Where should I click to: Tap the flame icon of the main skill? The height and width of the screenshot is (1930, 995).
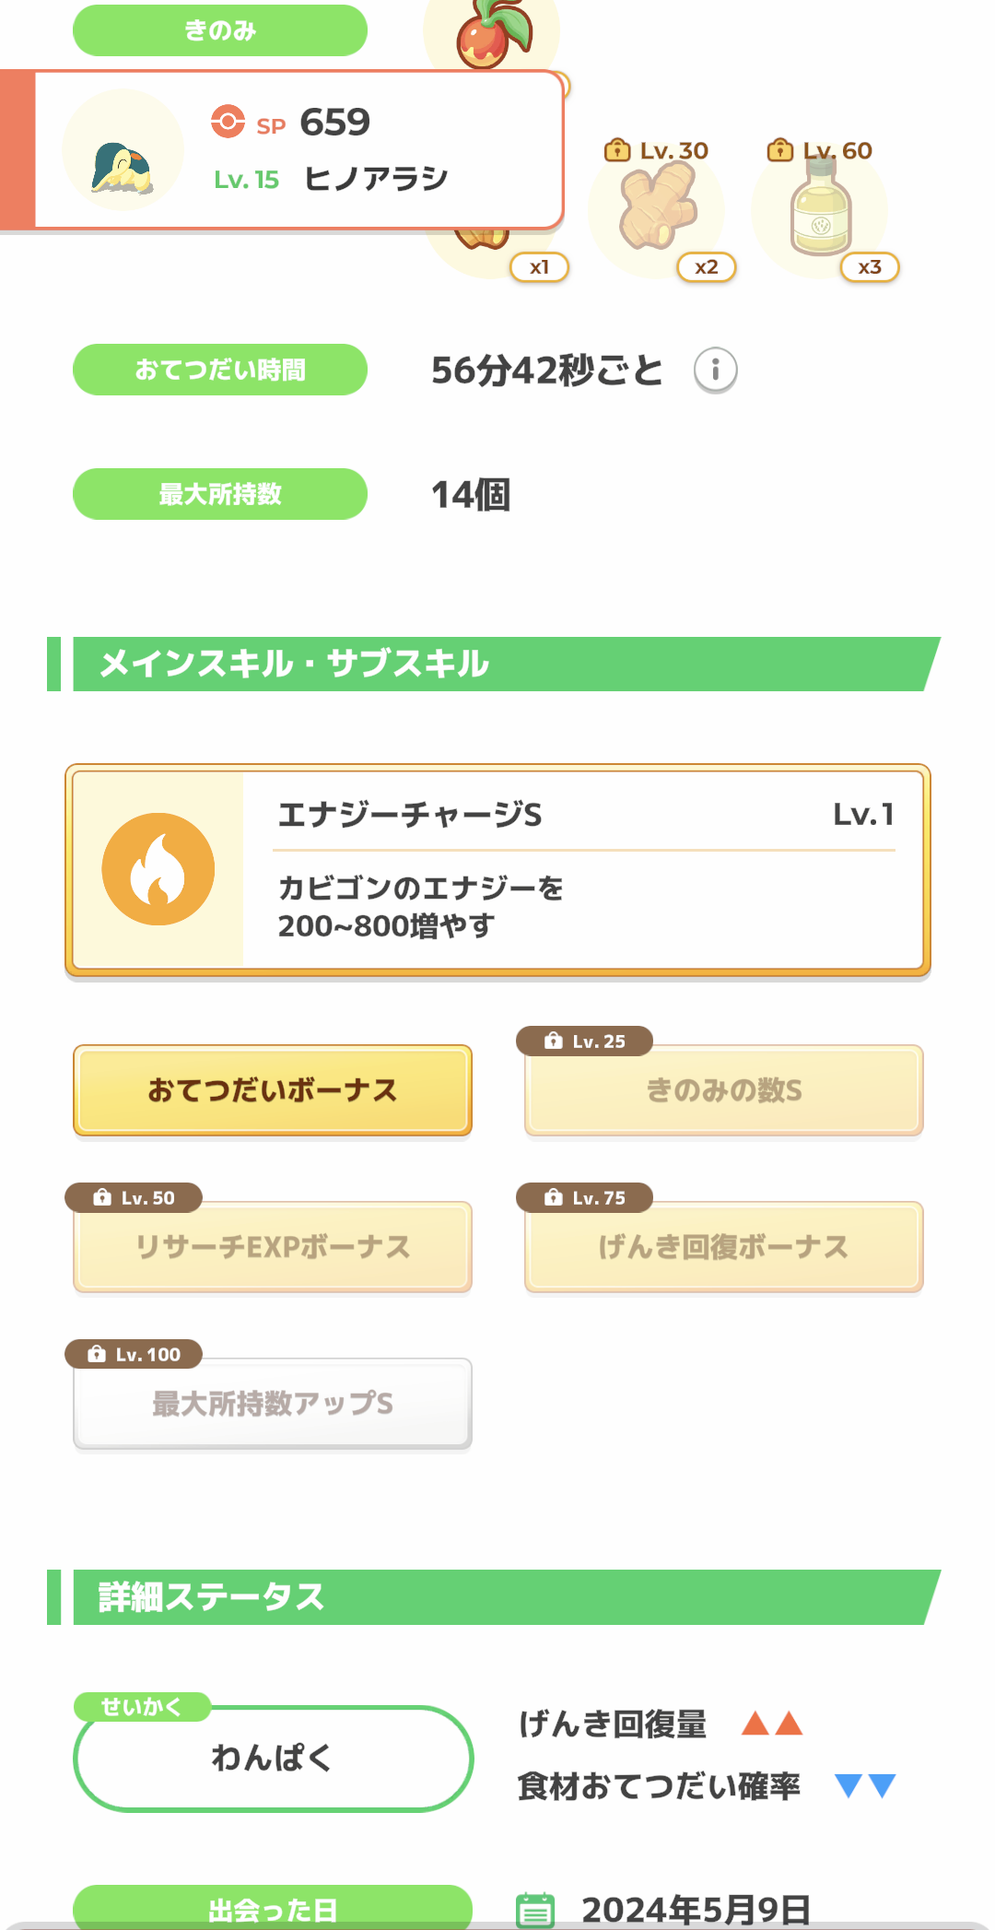tap(158, 869)
